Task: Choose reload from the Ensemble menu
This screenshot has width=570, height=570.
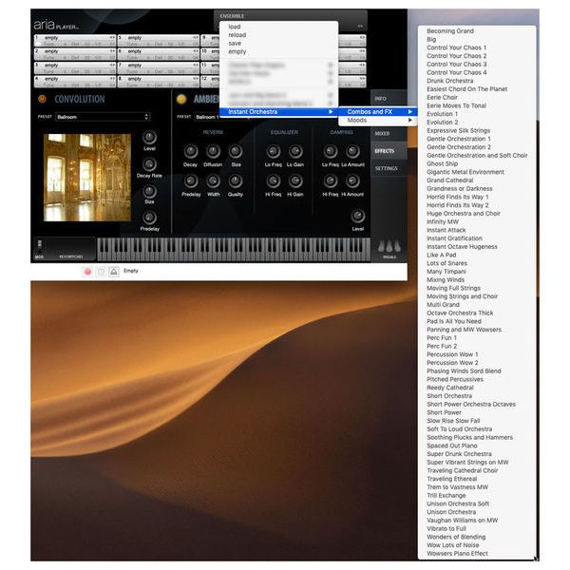Action: pyautogui.click(x=237, y=35)
